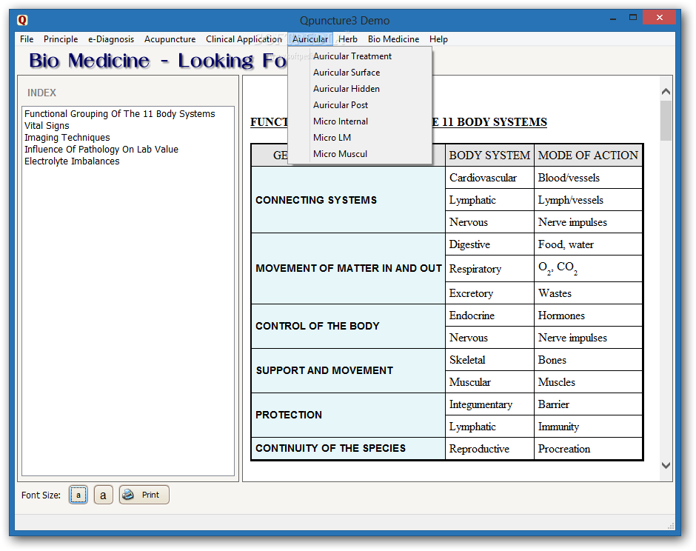Open the e-Diagnosis menu
This screenshot has height=551, width=696.
(x=111, y=39)
